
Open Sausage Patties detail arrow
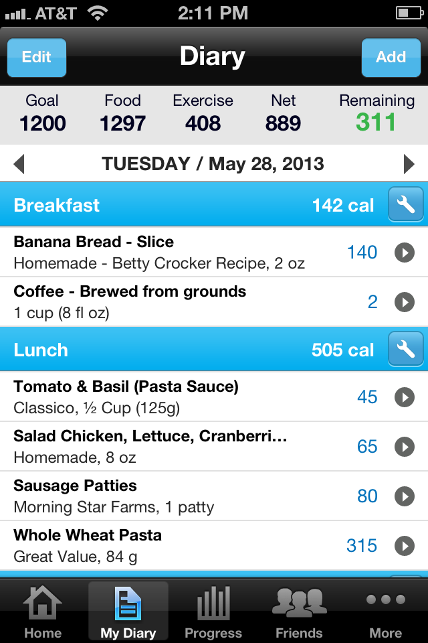pyautogui.click(x=405, y=496)
